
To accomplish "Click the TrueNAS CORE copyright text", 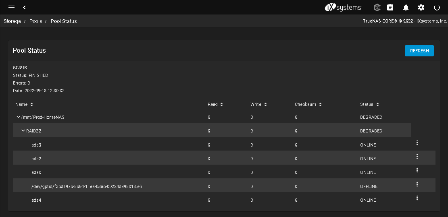I will point(405,21).
